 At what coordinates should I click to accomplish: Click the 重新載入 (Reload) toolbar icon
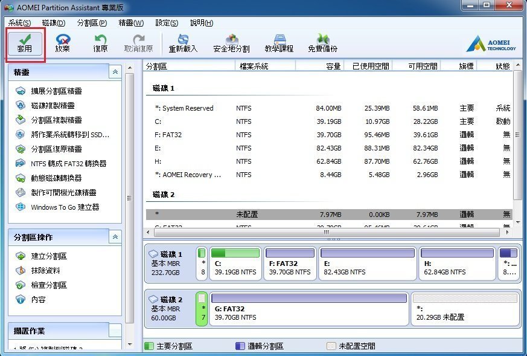coord(183,44)
